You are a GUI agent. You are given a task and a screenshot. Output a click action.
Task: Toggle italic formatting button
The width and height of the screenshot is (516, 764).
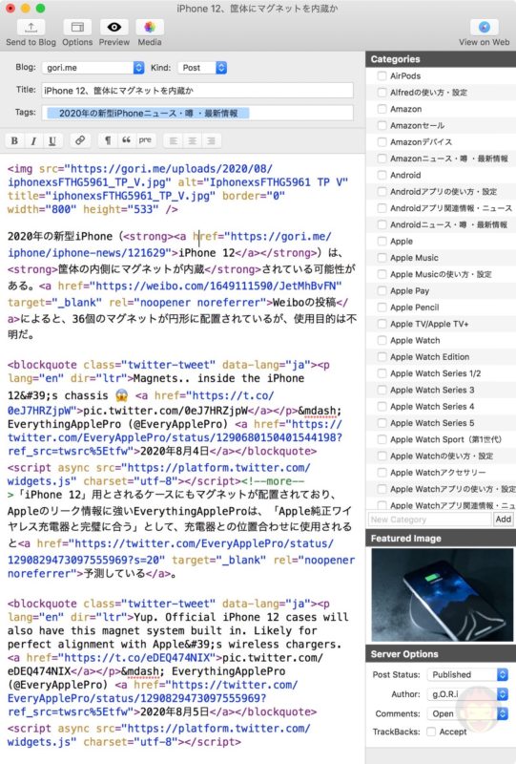point(33,140)
